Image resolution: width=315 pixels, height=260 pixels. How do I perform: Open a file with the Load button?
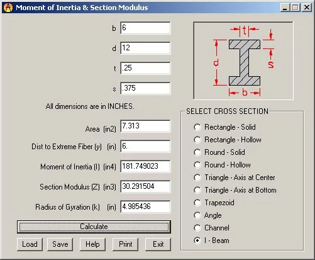pyautogui.click(x=30, y=244)
